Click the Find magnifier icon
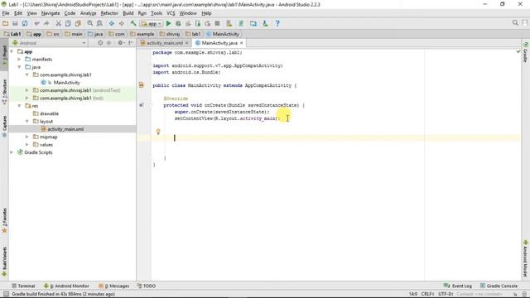Screen dimensions: 530x298 tap(90, 23)
